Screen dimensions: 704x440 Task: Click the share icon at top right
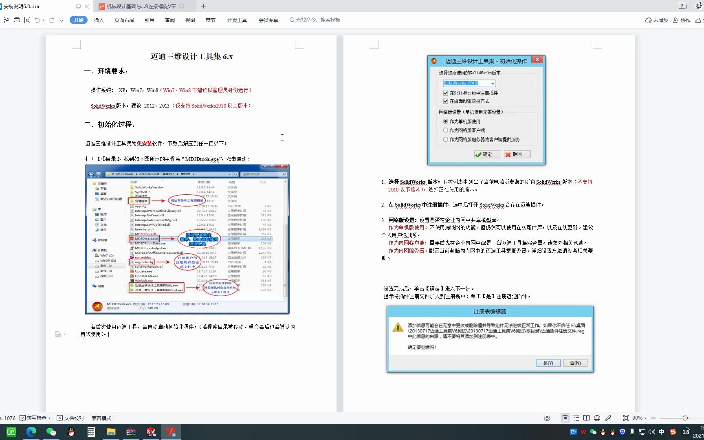(x=698, y=20)
